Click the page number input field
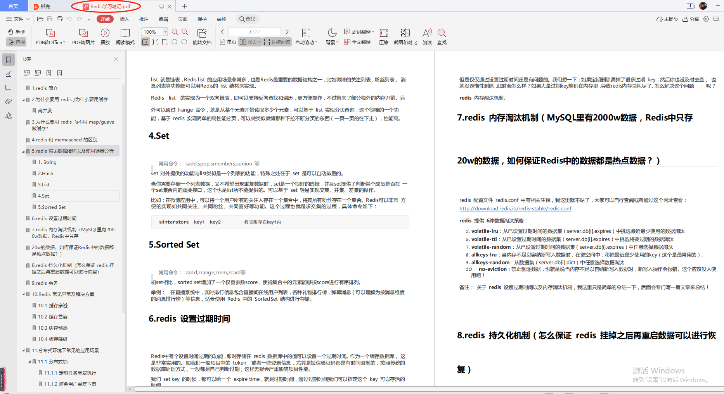Image resolution: width=724 pixels, height=394 pixels. [254, 32]
